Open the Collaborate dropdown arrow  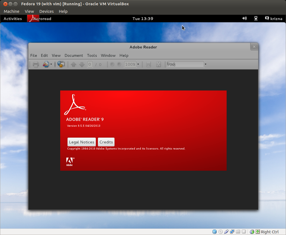[x=51, y=64]
